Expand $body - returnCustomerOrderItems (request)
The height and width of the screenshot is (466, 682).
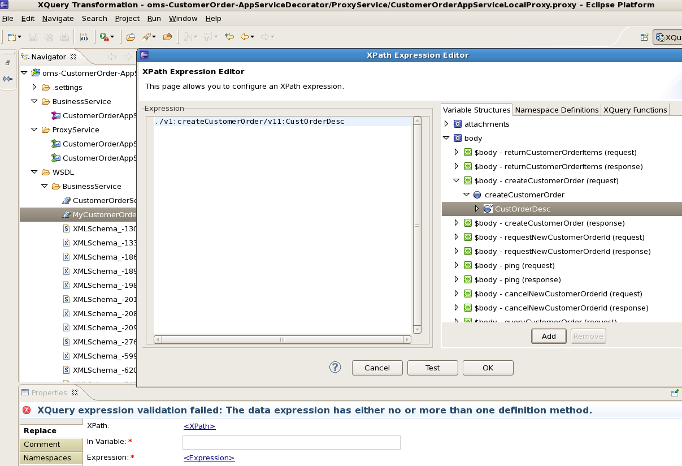457,152
